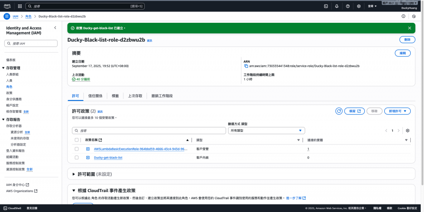Open the AWS home logo
The height and width of the screenshot is (212, 424).
[7, 6]
